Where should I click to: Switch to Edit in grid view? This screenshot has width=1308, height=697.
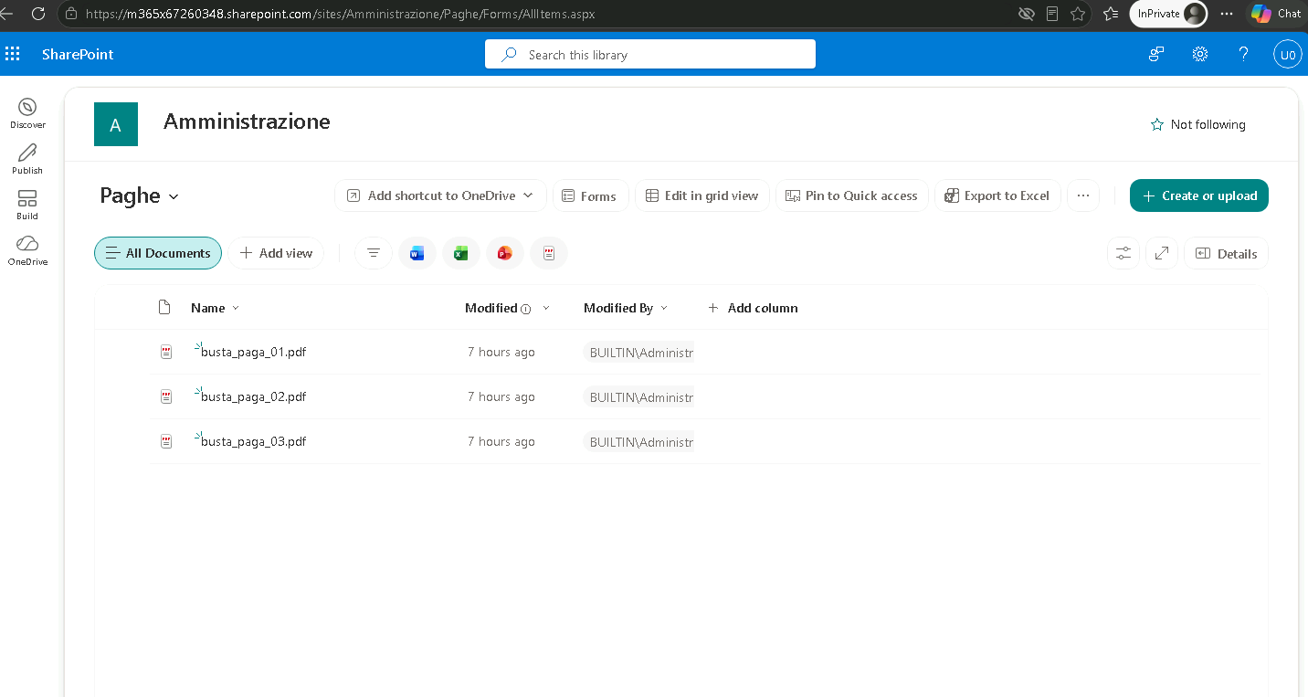tap(702, 195)
